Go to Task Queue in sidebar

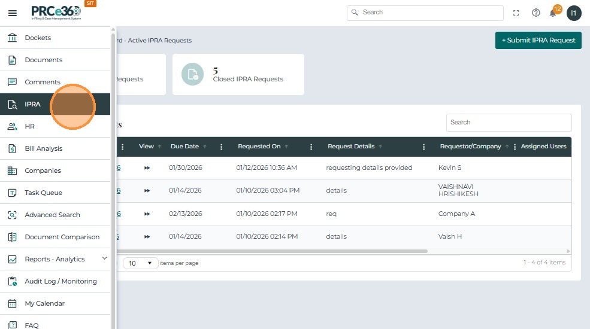(x=43, y=193)
